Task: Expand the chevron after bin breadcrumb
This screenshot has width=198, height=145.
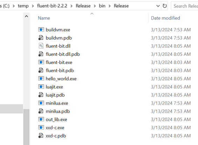Action: 110,6
